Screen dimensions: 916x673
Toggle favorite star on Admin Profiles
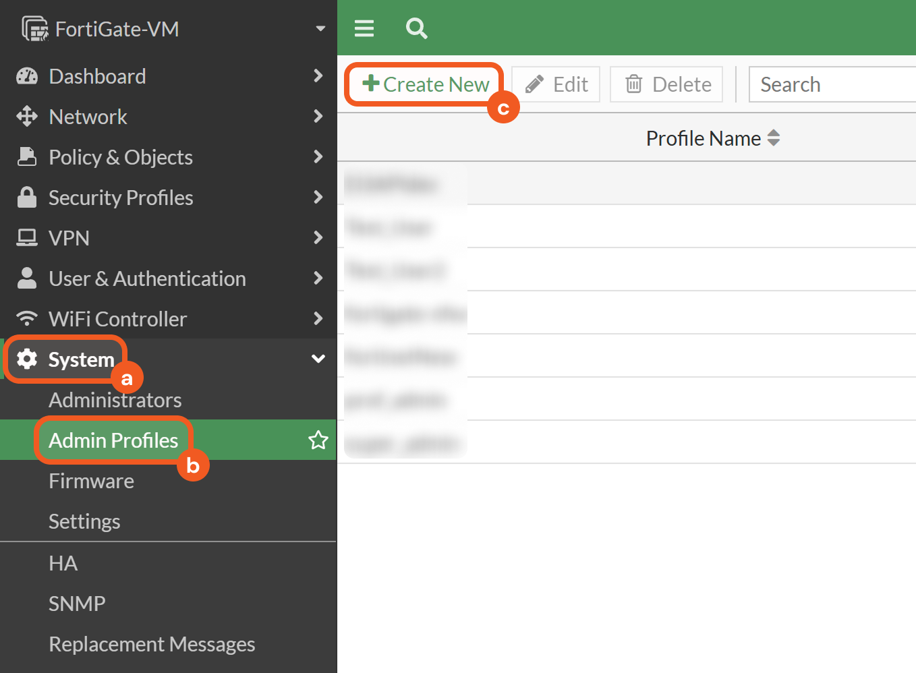pyautogui.click(x=318, y=440)
